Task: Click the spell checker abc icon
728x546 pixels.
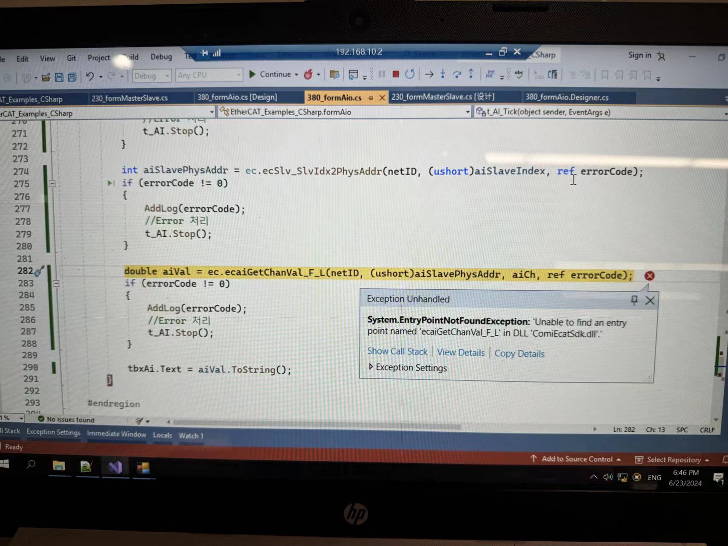Action: [519, 74]
